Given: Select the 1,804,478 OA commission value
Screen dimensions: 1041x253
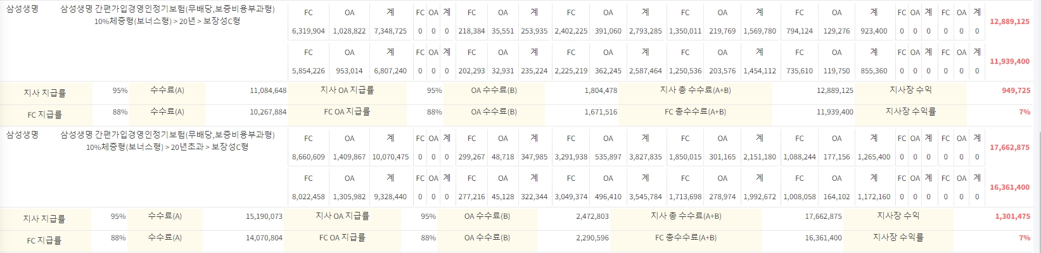Looking at the screenshot, I should [601, 90].
